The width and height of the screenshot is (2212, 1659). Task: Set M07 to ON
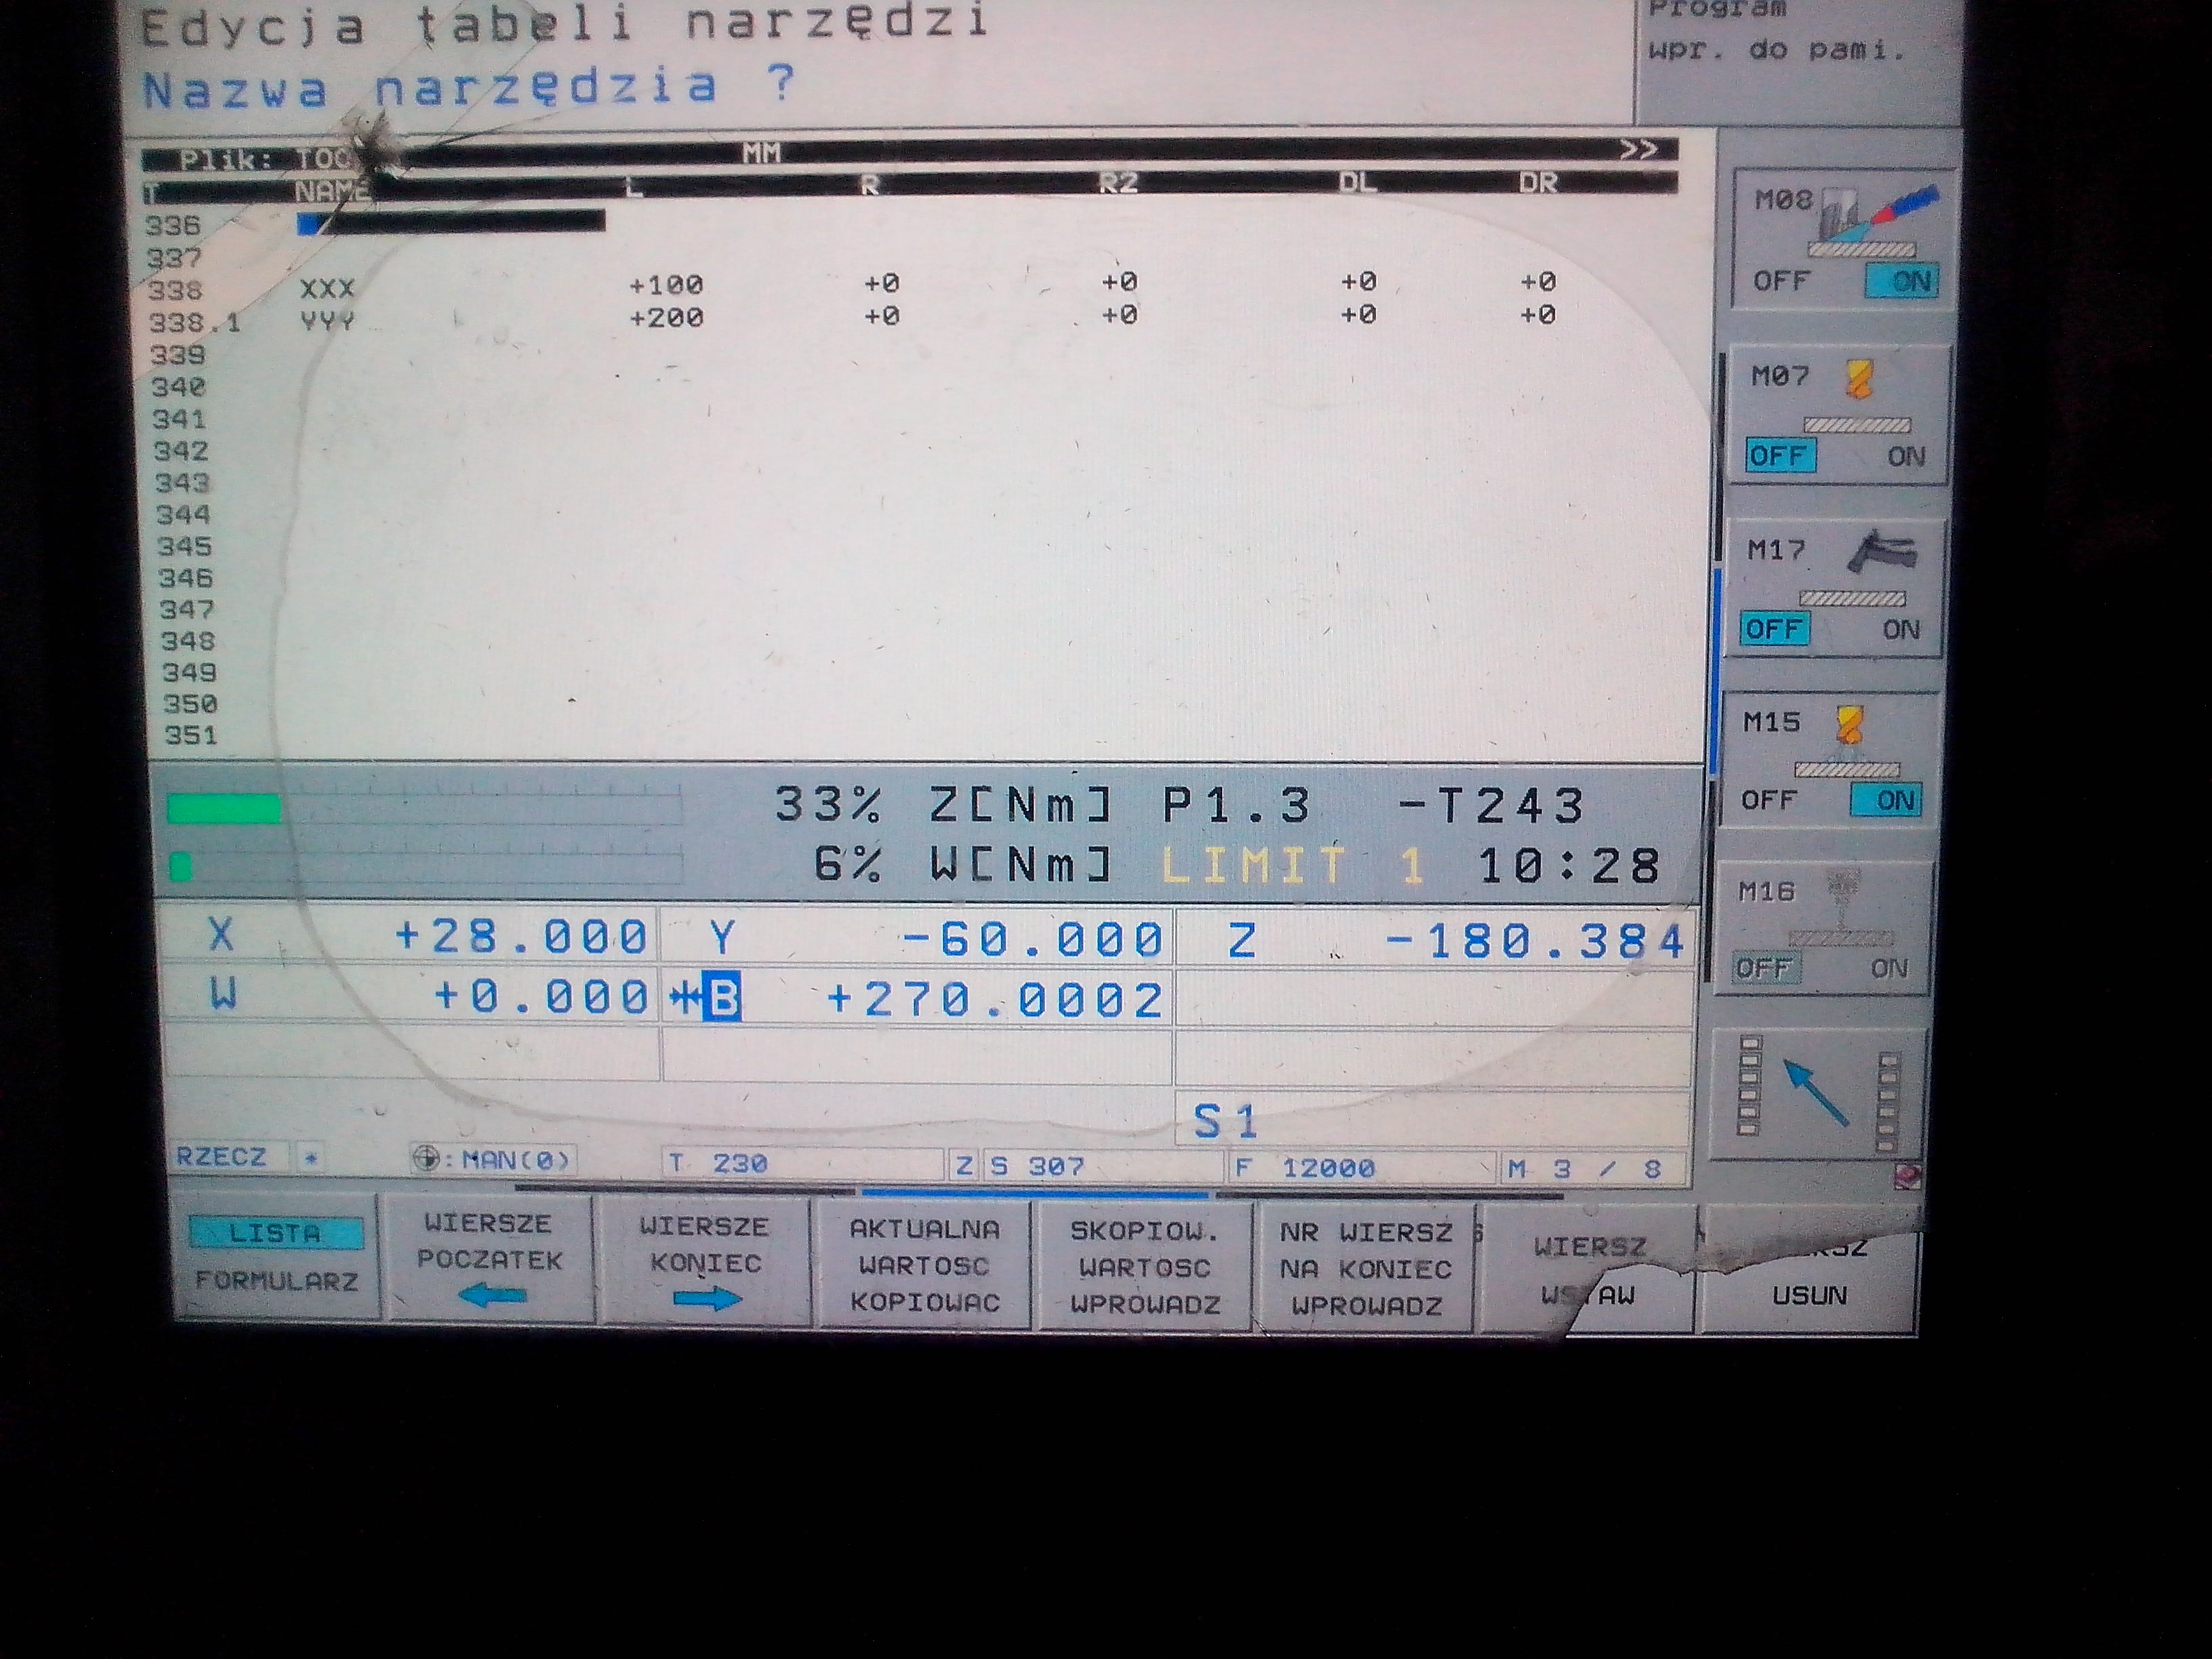coord(1906,457)
